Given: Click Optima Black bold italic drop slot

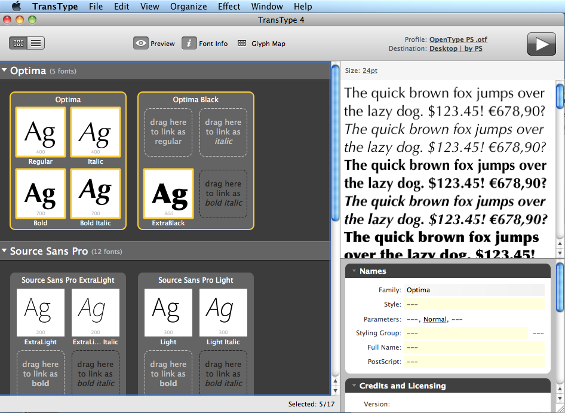Looking at the screenshot, I should click(x=223, y=194).
